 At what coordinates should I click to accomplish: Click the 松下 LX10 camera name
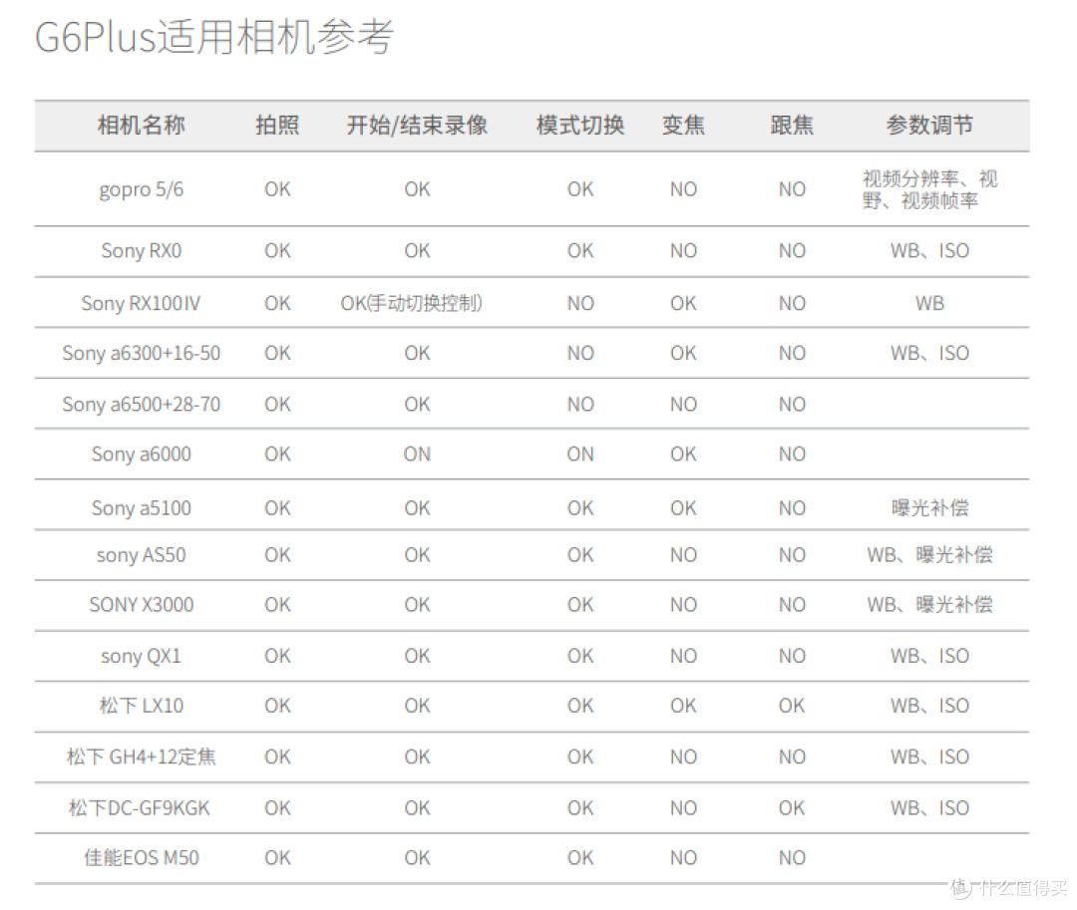(x=141, y=707)
